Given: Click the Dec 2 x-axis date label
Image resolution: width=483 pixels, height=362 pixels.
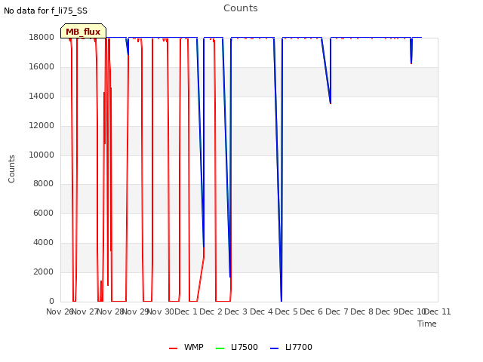Looking at the screenshot, I should point(211,311).
